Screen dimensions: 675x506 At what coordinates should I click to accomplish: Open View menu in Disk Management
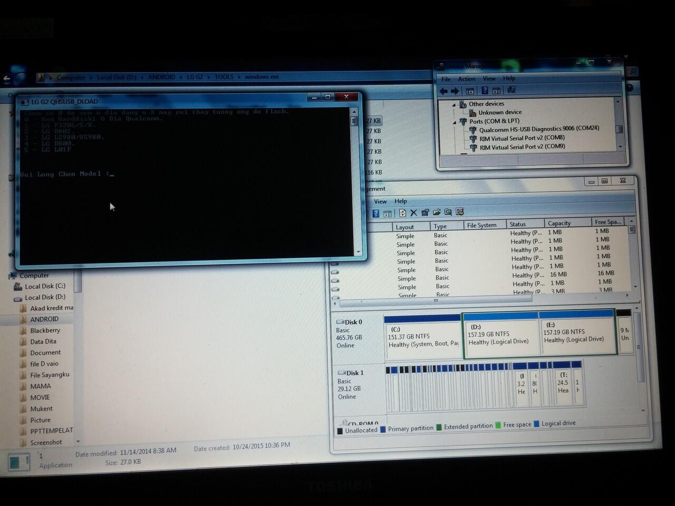380,201
